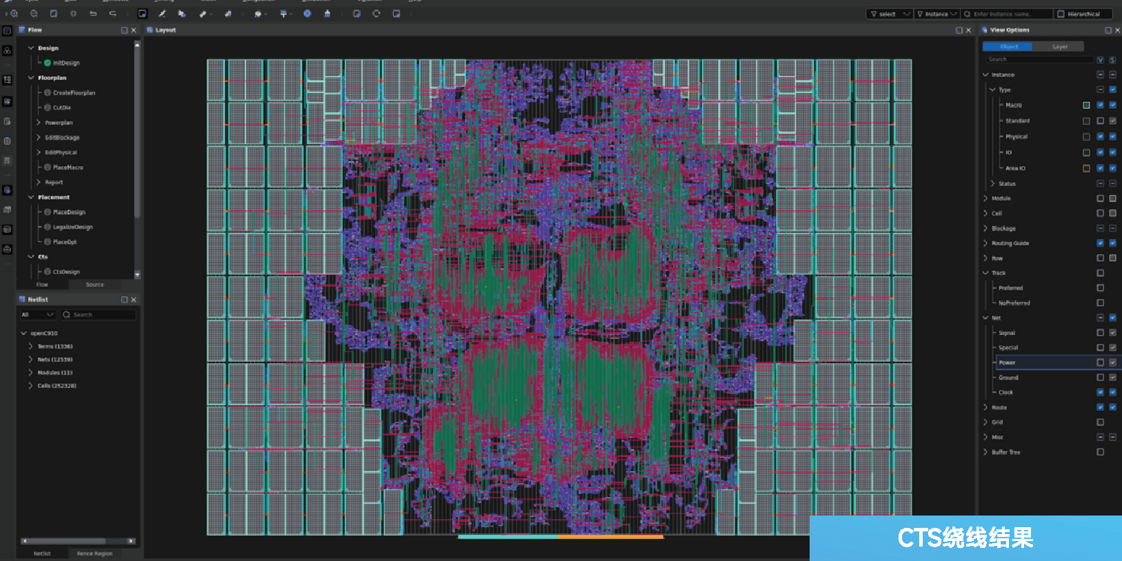Click the paint-roller toolbar icon
Image resolution: width=1122 pixels, height=561 pixels.
283,14
